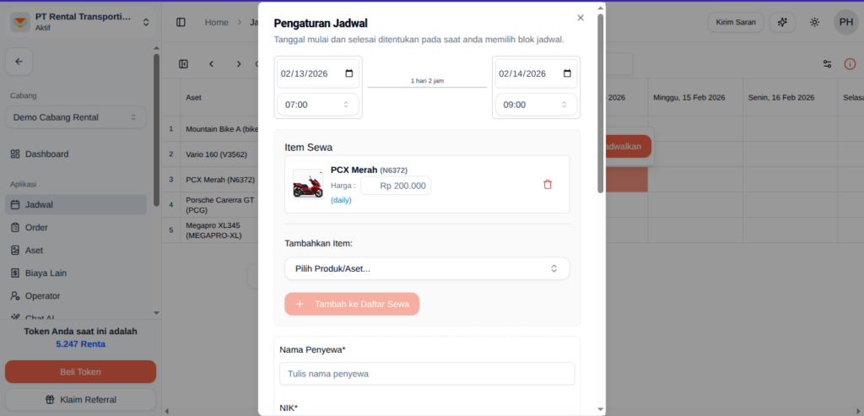Open the Order menu in sidebar
Screen dimensions: 864x416
[x=36, y=227]
